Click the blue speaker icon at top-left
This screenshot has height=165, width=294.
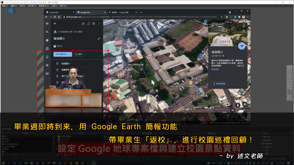pyautogui.click(x=12, y=11)
